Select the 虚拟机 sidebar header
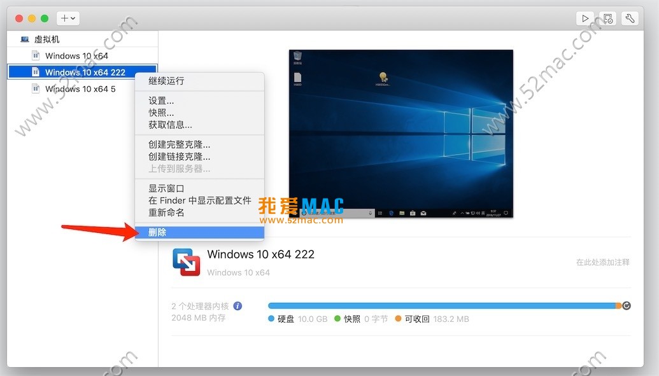Viewport: 659px width, 376px height. (x=46, y=39)
